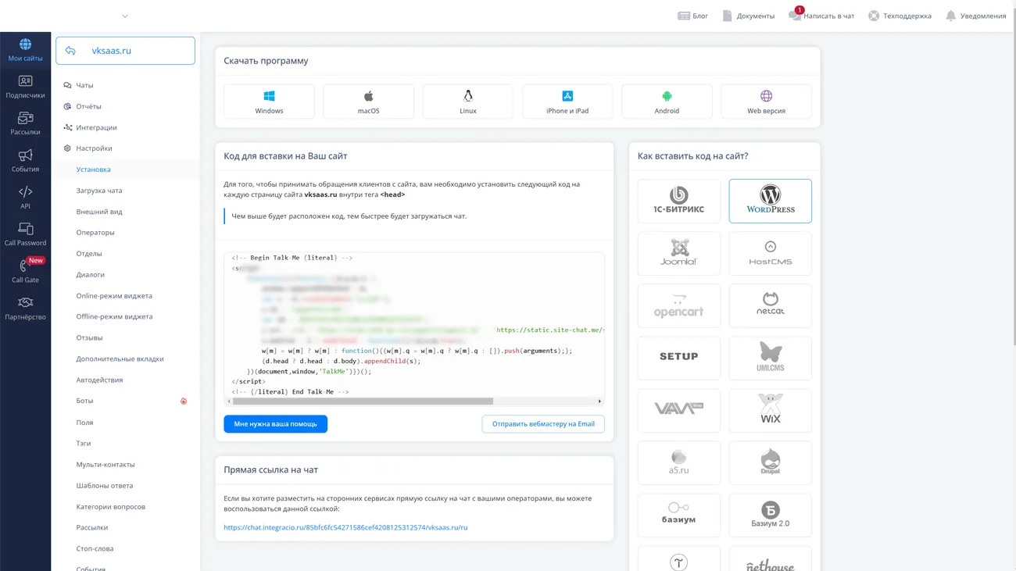Download the Windows program
1016x571 pixels.
(269, 102)
